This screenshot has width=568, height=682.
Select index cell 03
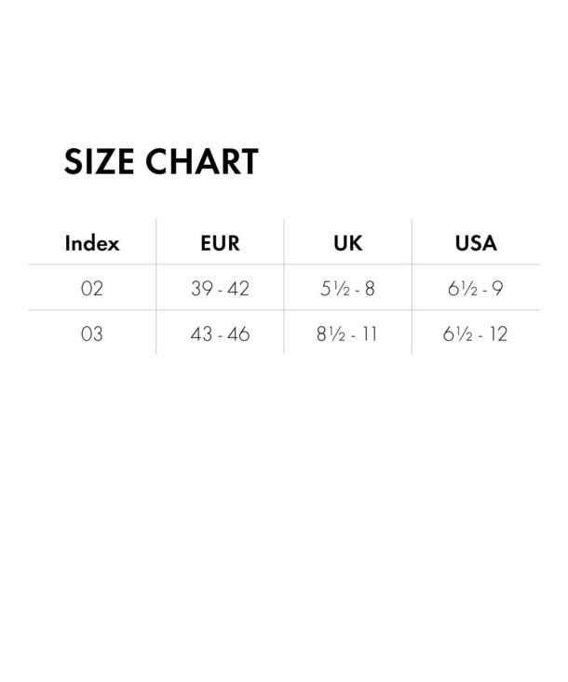(x=92, y=334)
